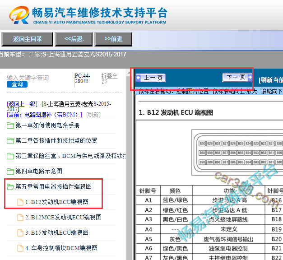Image resolution: width=283 pixels, height=260 pixels.
Task: Click 返回主目录 button
Action: [27, 39]
